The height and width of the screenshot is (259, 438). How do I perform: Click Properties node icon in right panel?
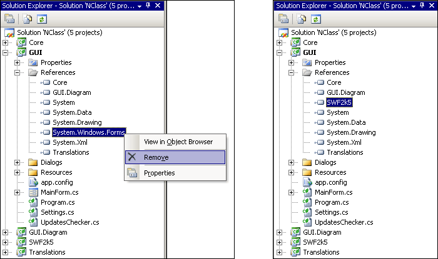click(307, 62)
